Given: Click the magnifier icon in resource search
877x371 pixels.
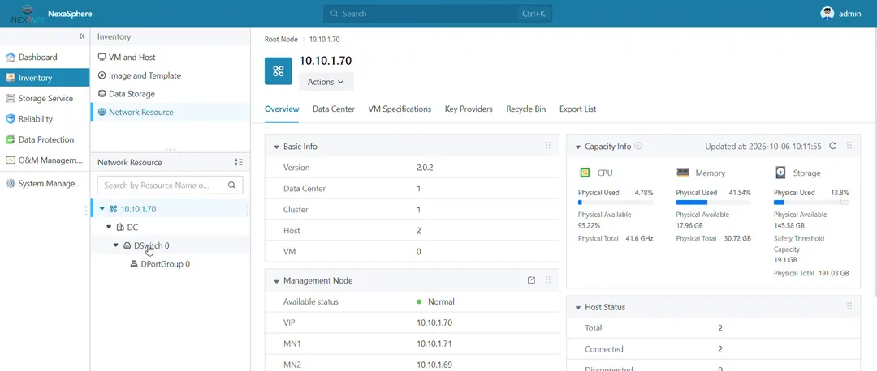Looking at the screenshot, I should [231, 185].
